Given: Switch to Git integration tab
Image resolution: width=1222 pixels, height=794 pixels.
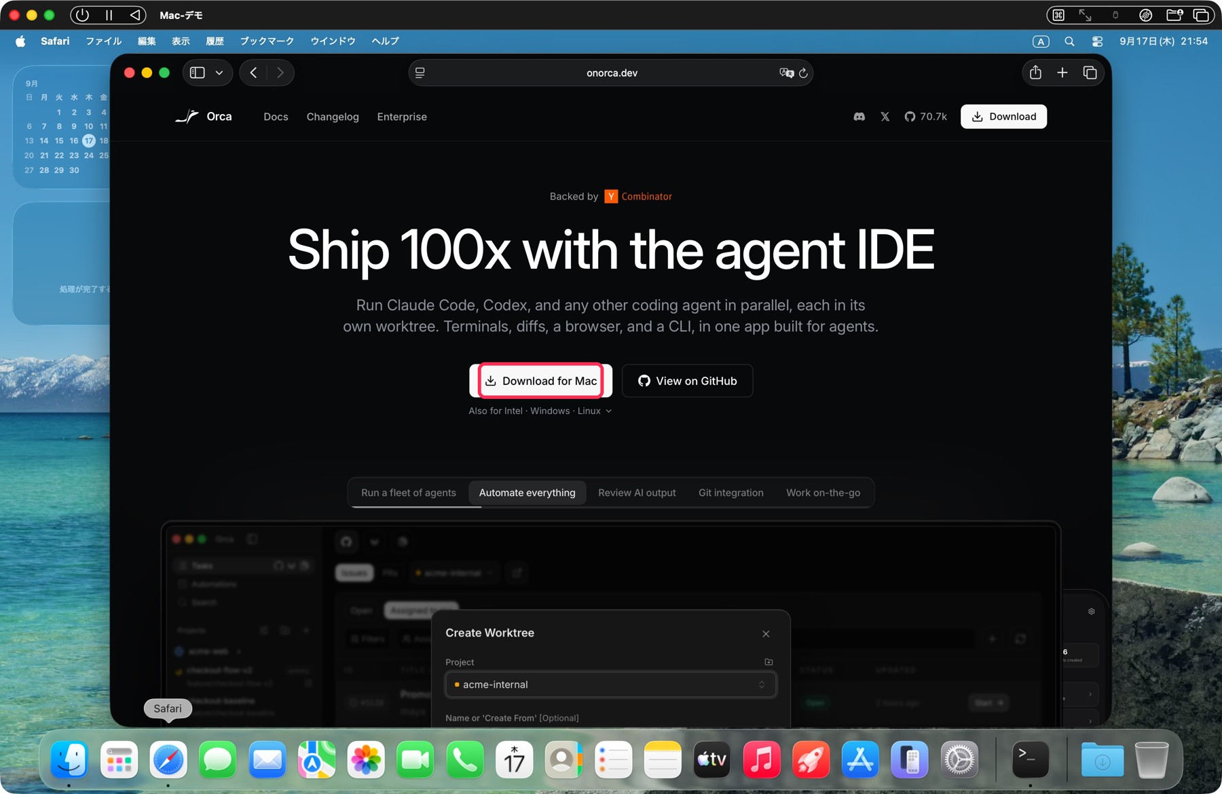Looking at the screenshot, I should coord(731,493).
